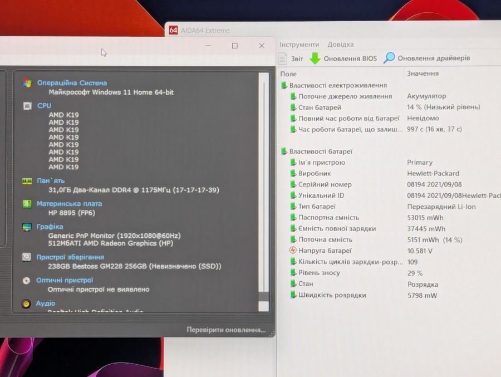Click the CPU heading link
The width and height of the screenshot is (501, 377).
tap(44, 105)
